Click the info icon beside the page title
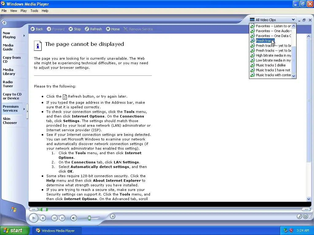Viewport: 314px width, 235px height. pyautogui.click(x=38, y=46)
